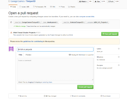127x99 pixels.
Task: Open the Graphs tab
Action: coord(72,7)
